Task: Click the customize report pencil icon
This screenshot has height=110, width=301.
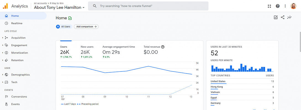Action: point(276,17)
